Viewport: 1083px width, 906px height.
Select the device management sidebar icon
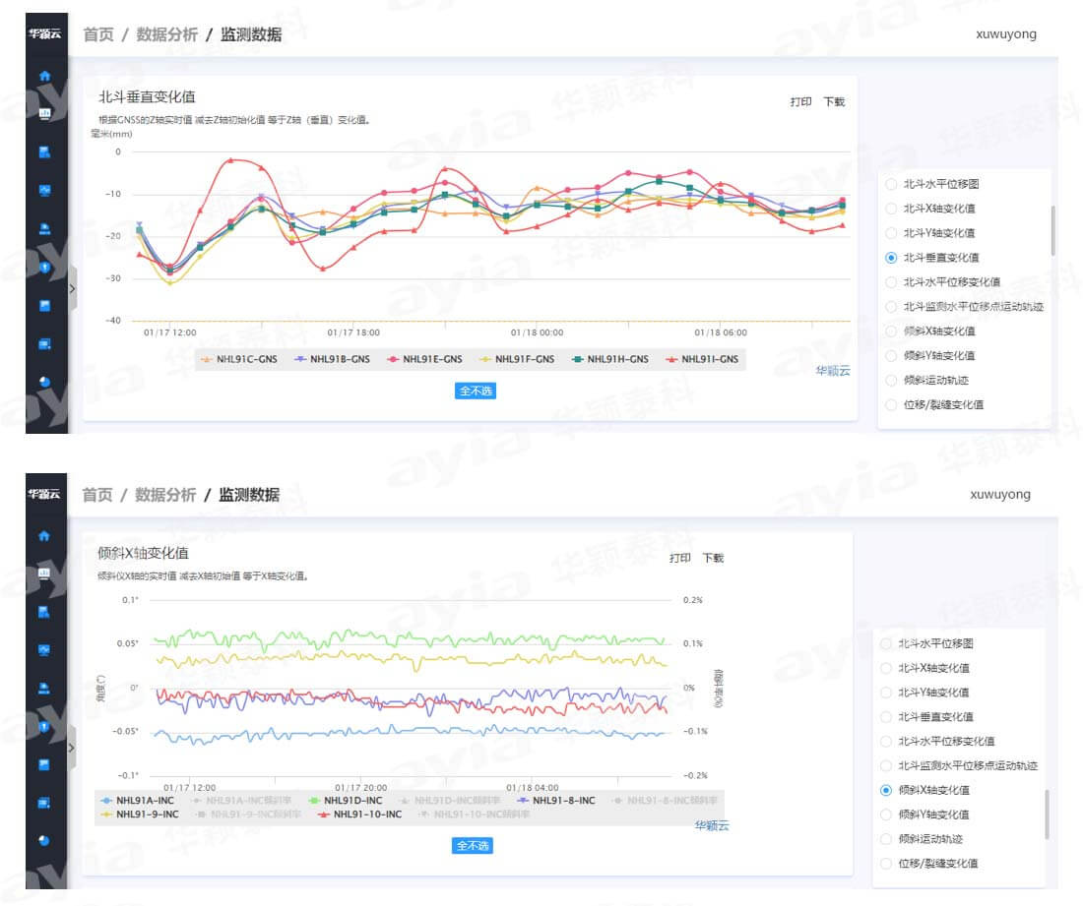(x=44, y=229)
